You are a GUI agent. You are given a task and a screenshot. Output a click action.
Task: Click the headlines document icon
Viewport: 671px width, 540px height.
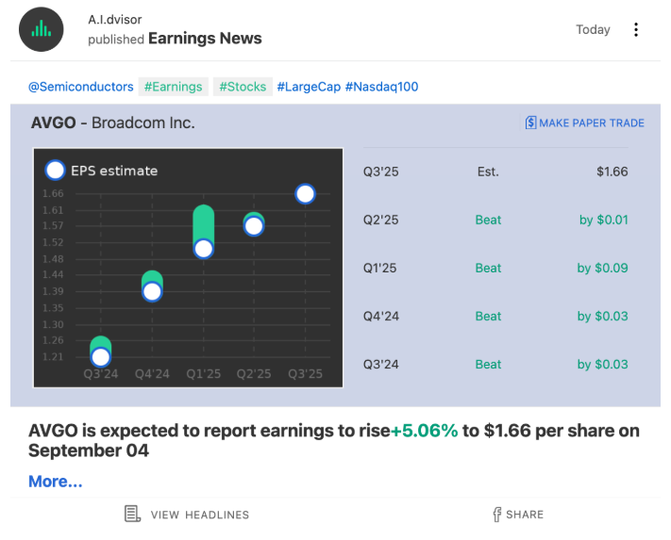pyautogui.click(x=132, y=514)
